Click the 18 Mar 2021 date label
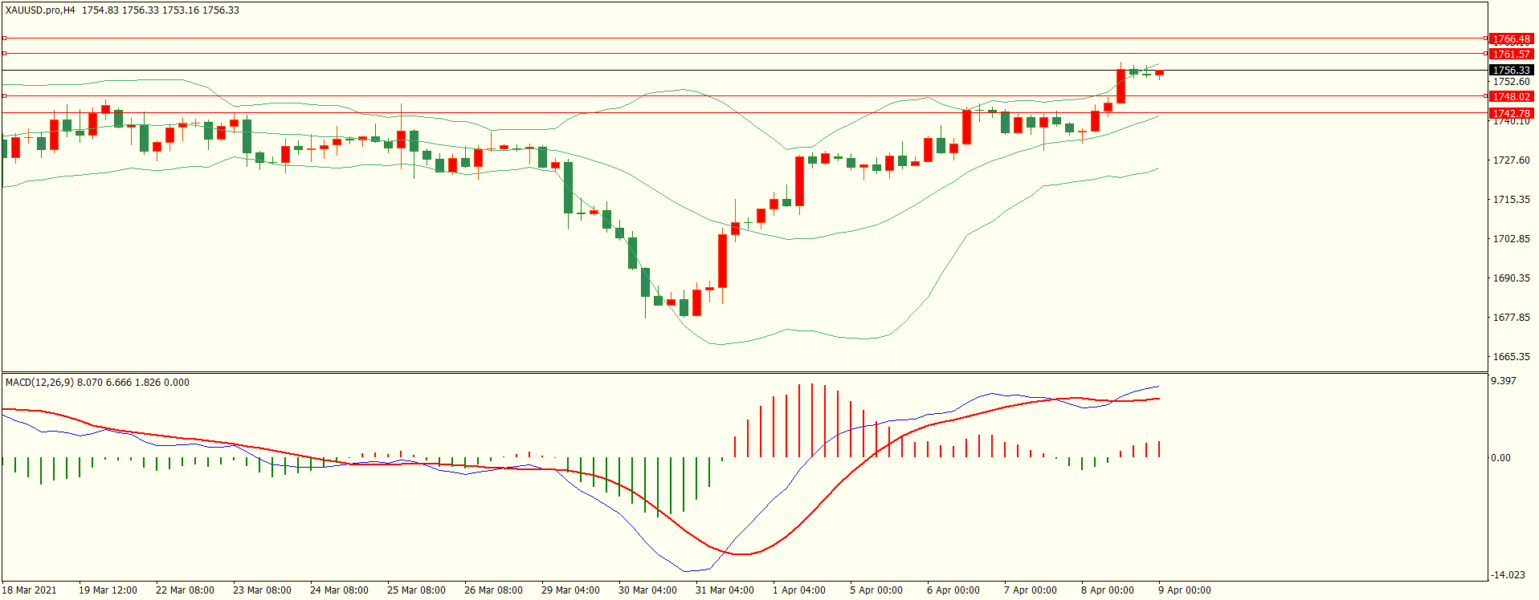 (x=30, y=590)
